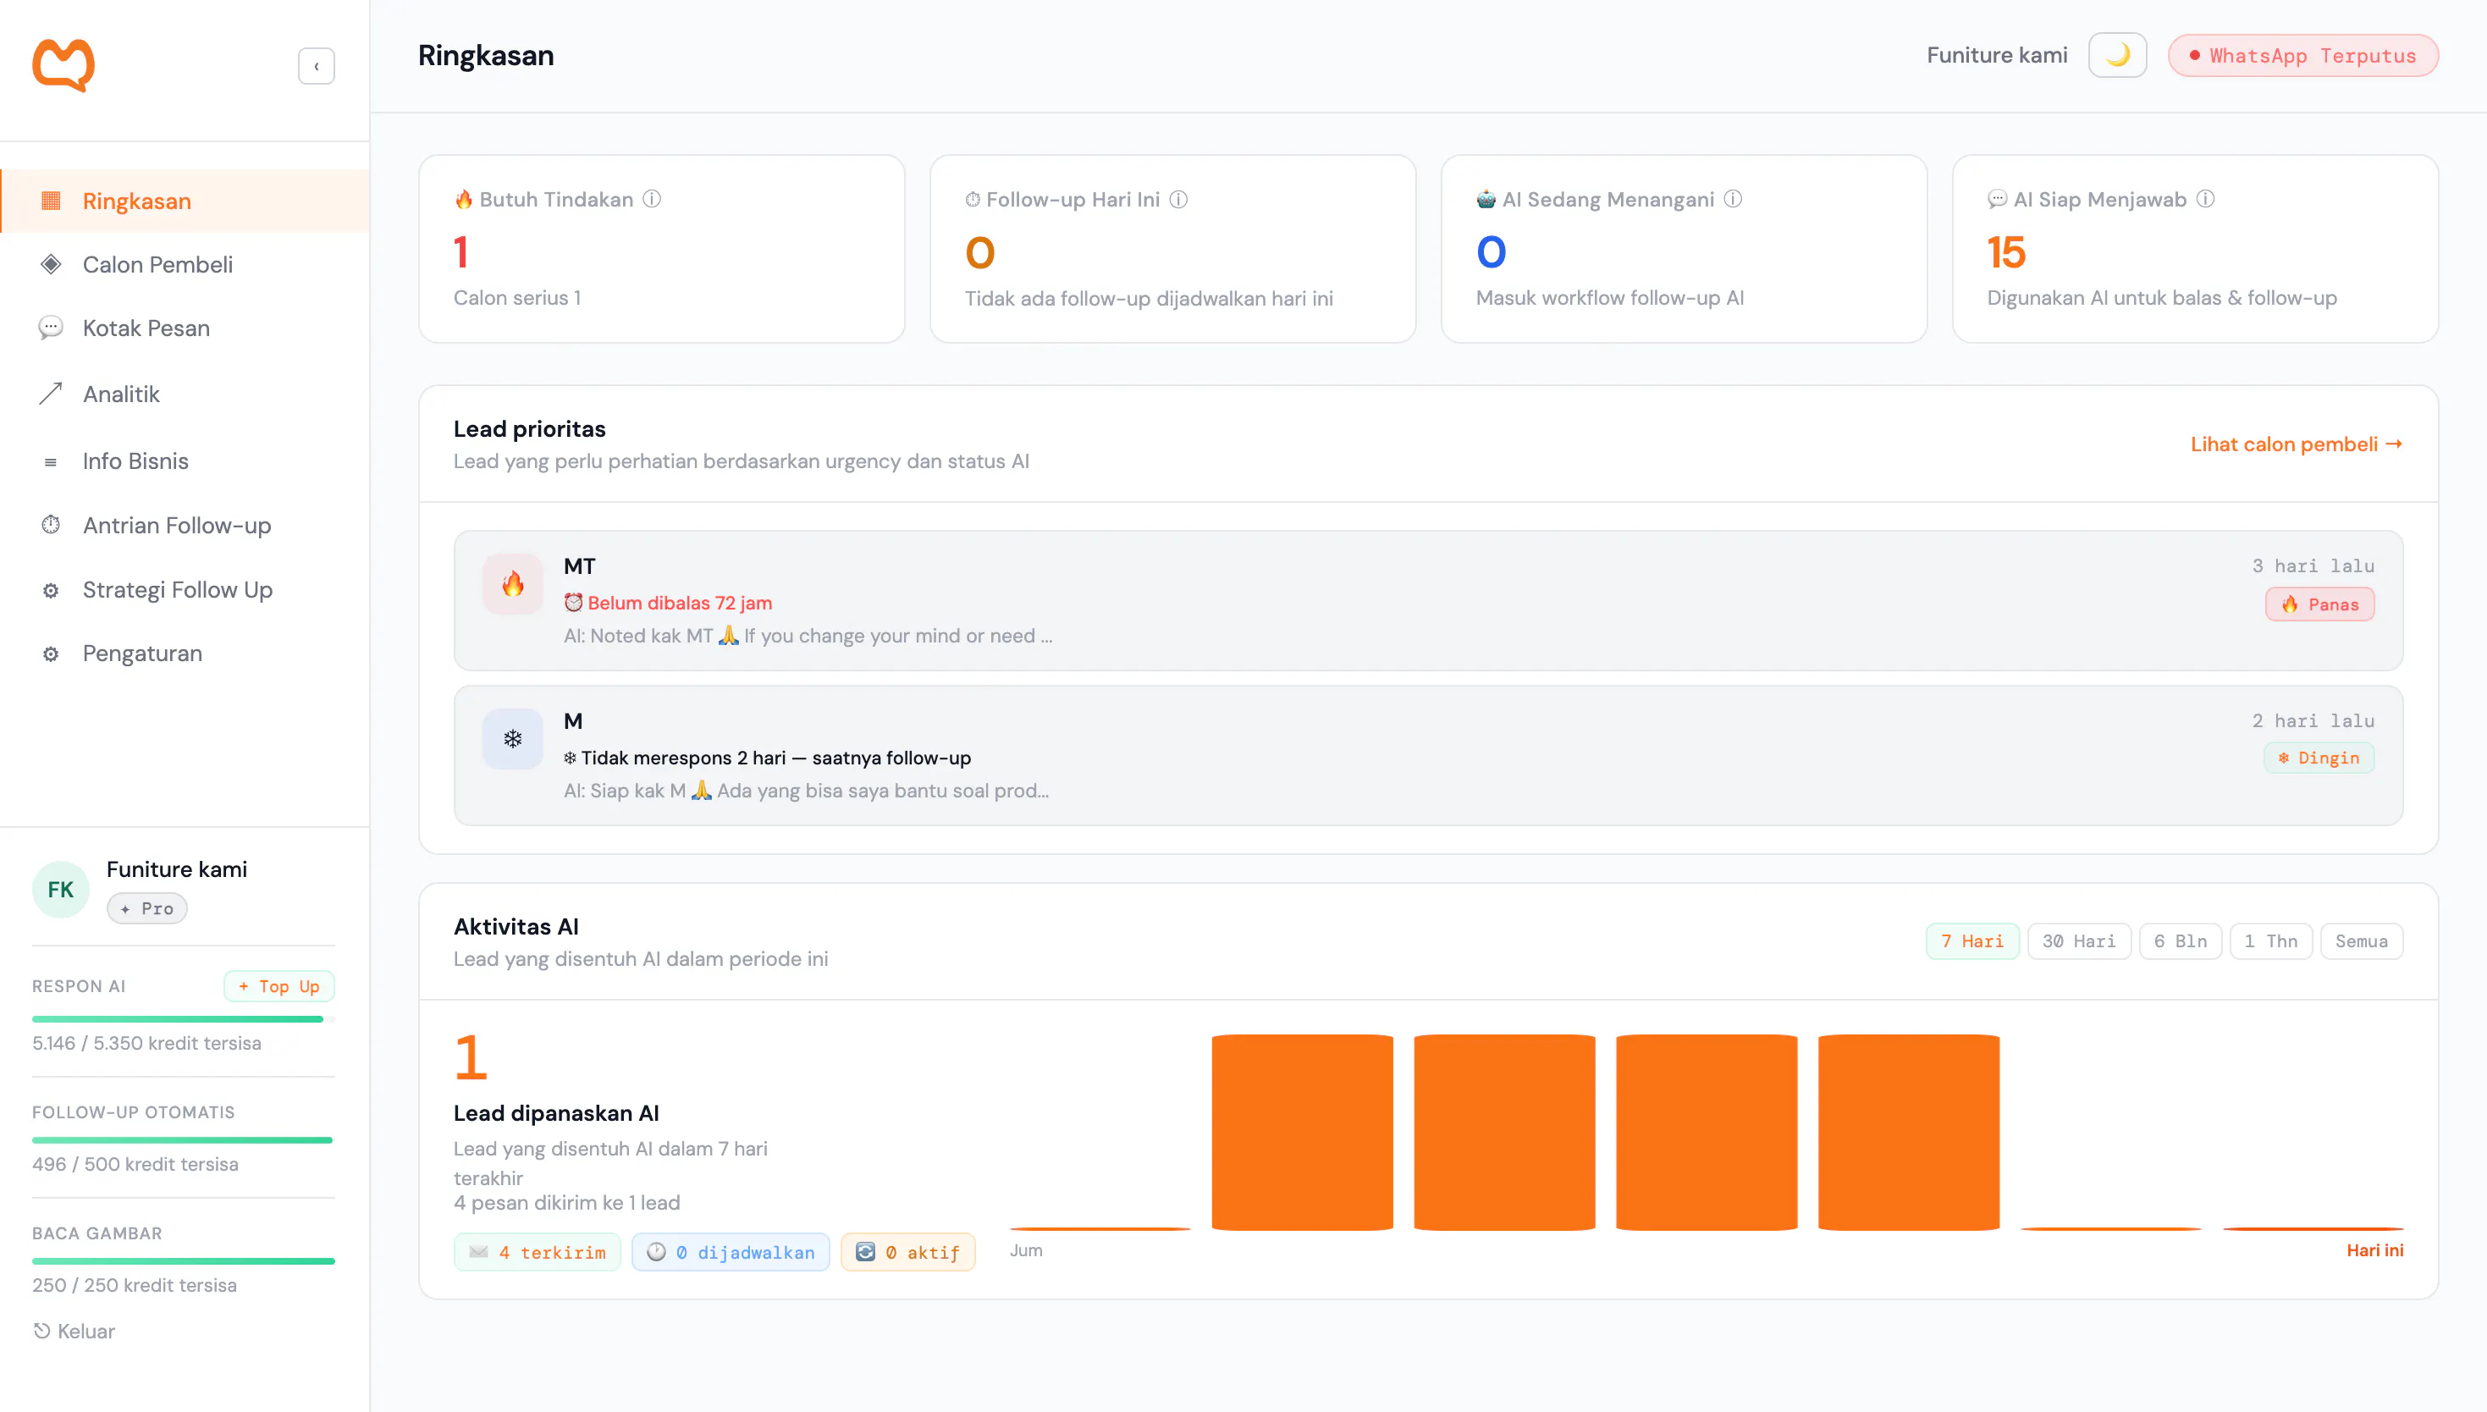The height and width of the screenshot is (1412, 2487).
Task: Open Antrian Follow-up
Action: tap(185, 525)
